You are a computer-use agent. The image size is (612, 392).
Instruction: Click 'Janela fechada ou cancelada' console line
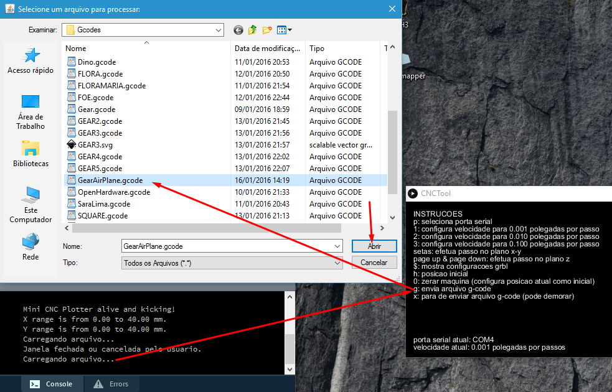(x=112, y=349)
